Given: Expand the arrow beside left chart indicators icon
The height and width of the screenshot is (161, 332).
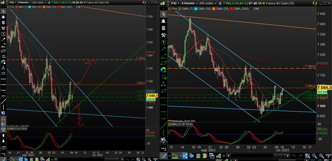Looking at the screenshot, I should [x=17, y=159].
